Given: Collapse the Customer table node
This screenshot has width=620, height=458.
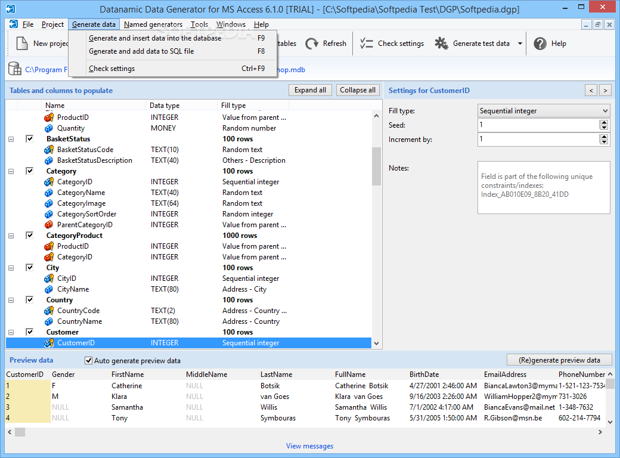Looking at the screenshot, I should 11,332.
